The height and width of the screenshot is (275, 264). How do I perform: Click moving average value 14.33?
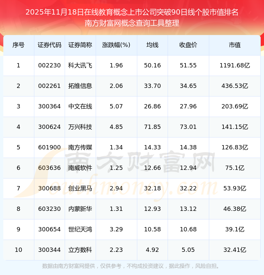pos(152,147)
